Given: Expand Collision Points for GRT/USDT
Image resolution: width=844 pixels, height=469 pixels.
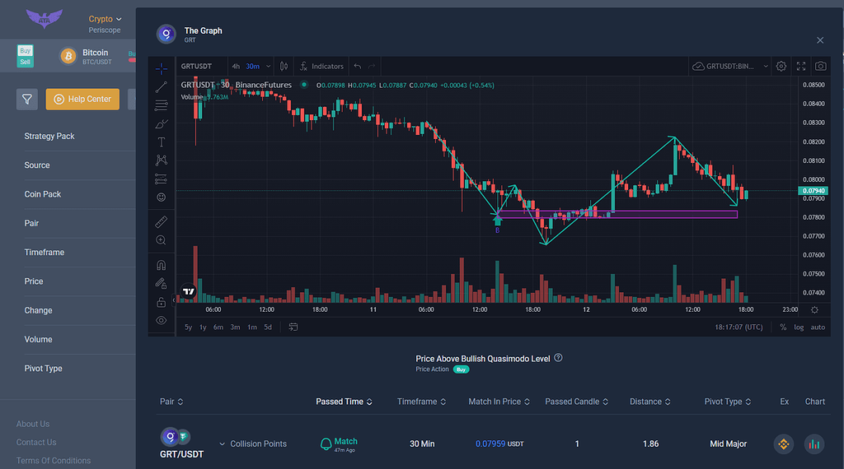Looking at the screenshot, I should (252, 443).
